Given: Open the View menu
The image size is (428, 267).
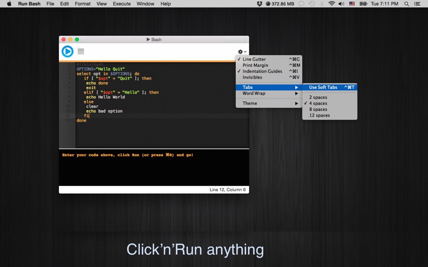Looking at the screenshot, I should point(102,4).
